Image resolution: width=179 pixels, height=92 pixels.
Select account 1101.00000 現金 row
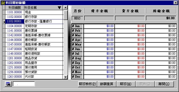coord(34,12)
